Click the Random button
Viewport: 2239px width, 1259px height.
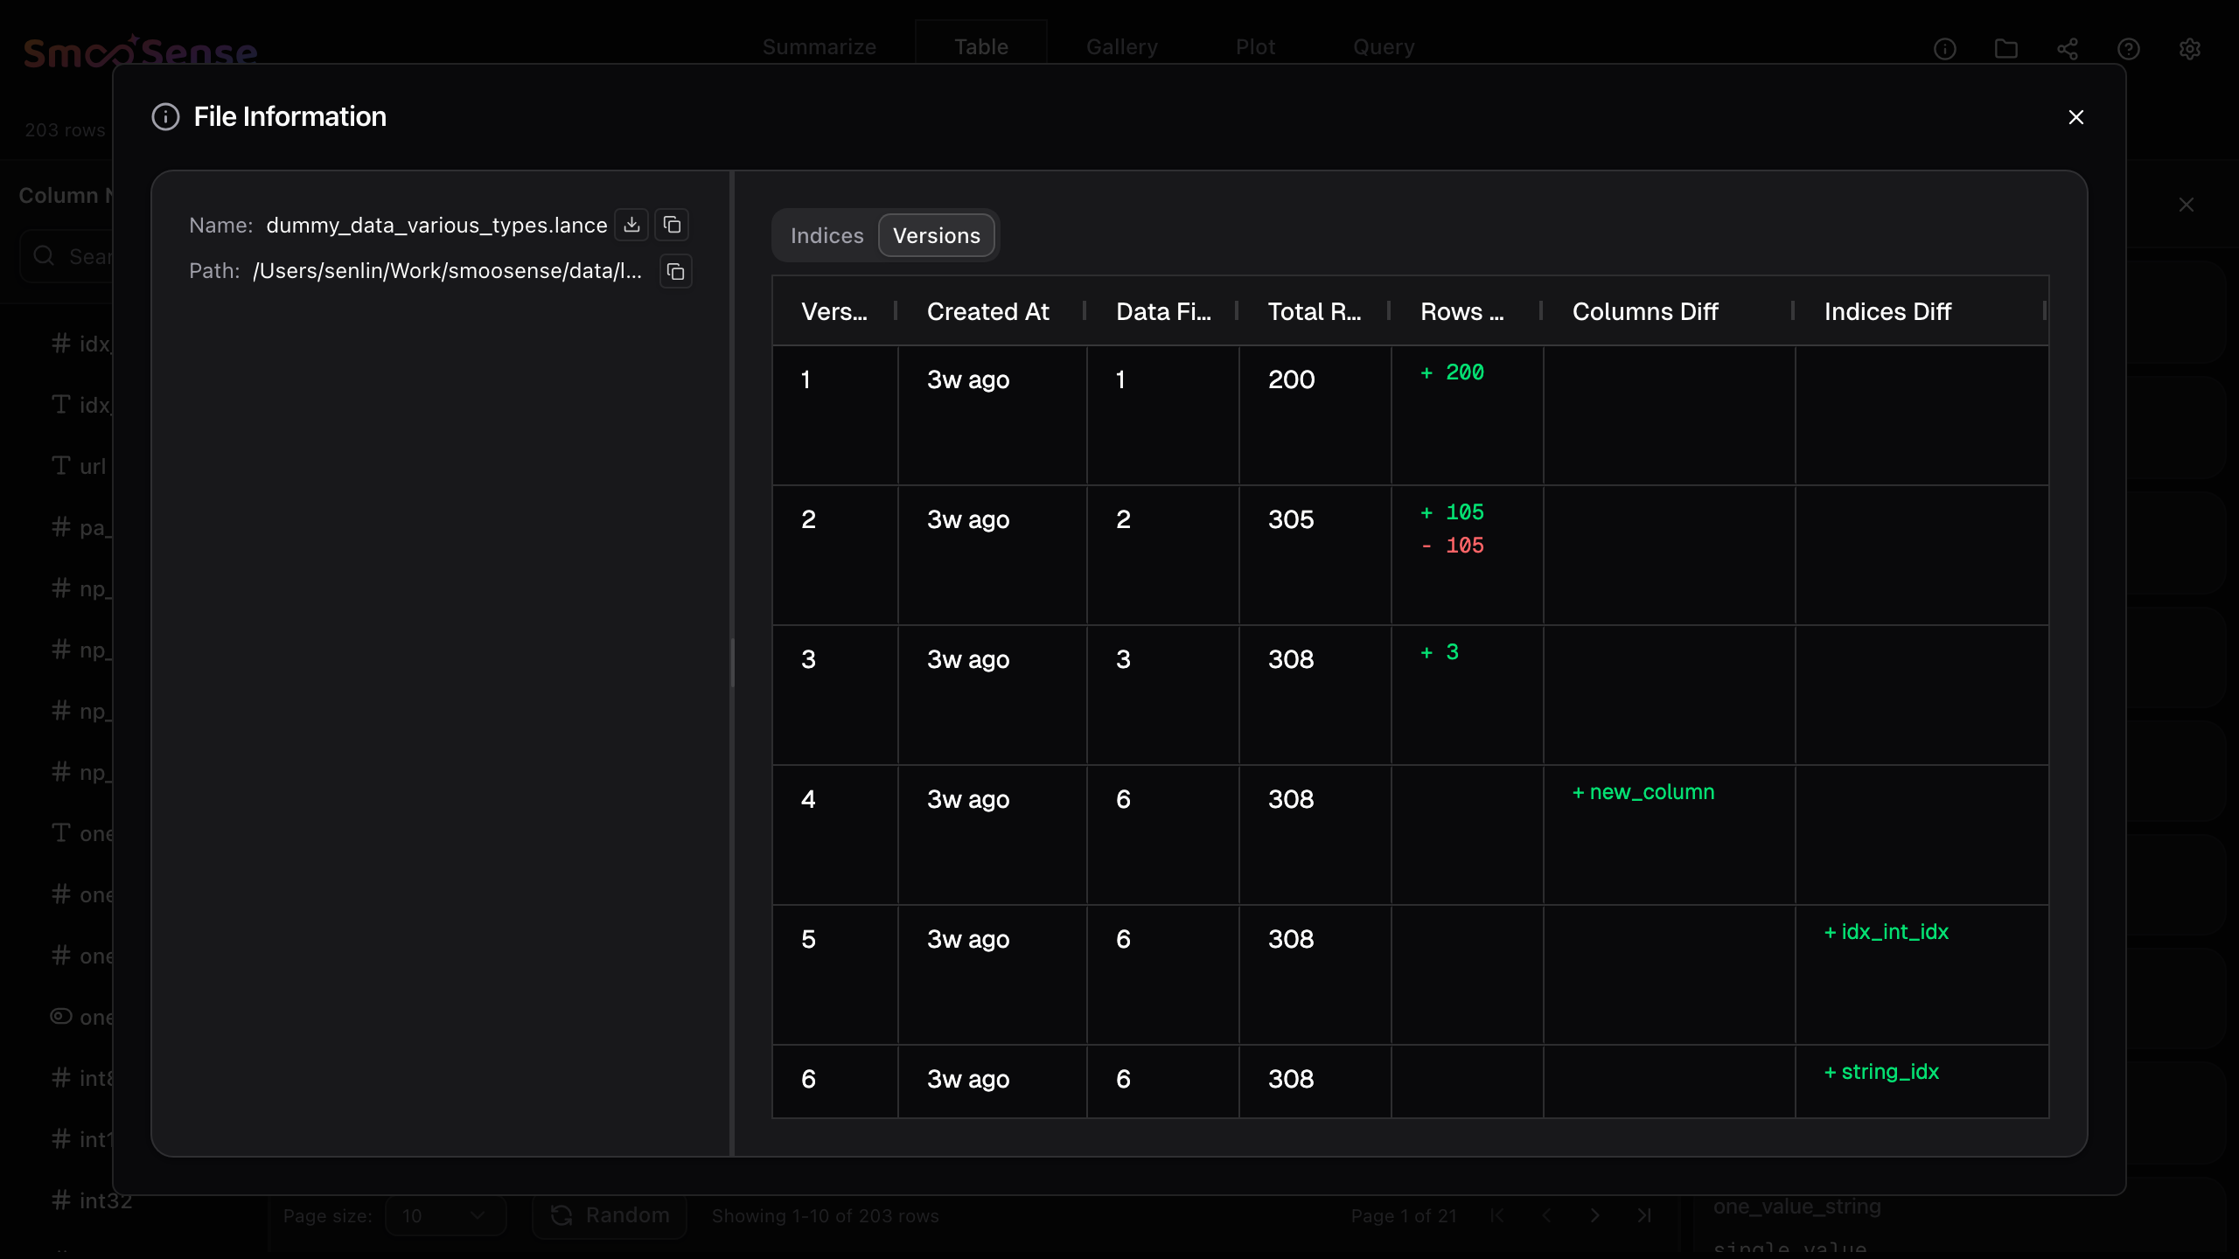pos(610,1216)
